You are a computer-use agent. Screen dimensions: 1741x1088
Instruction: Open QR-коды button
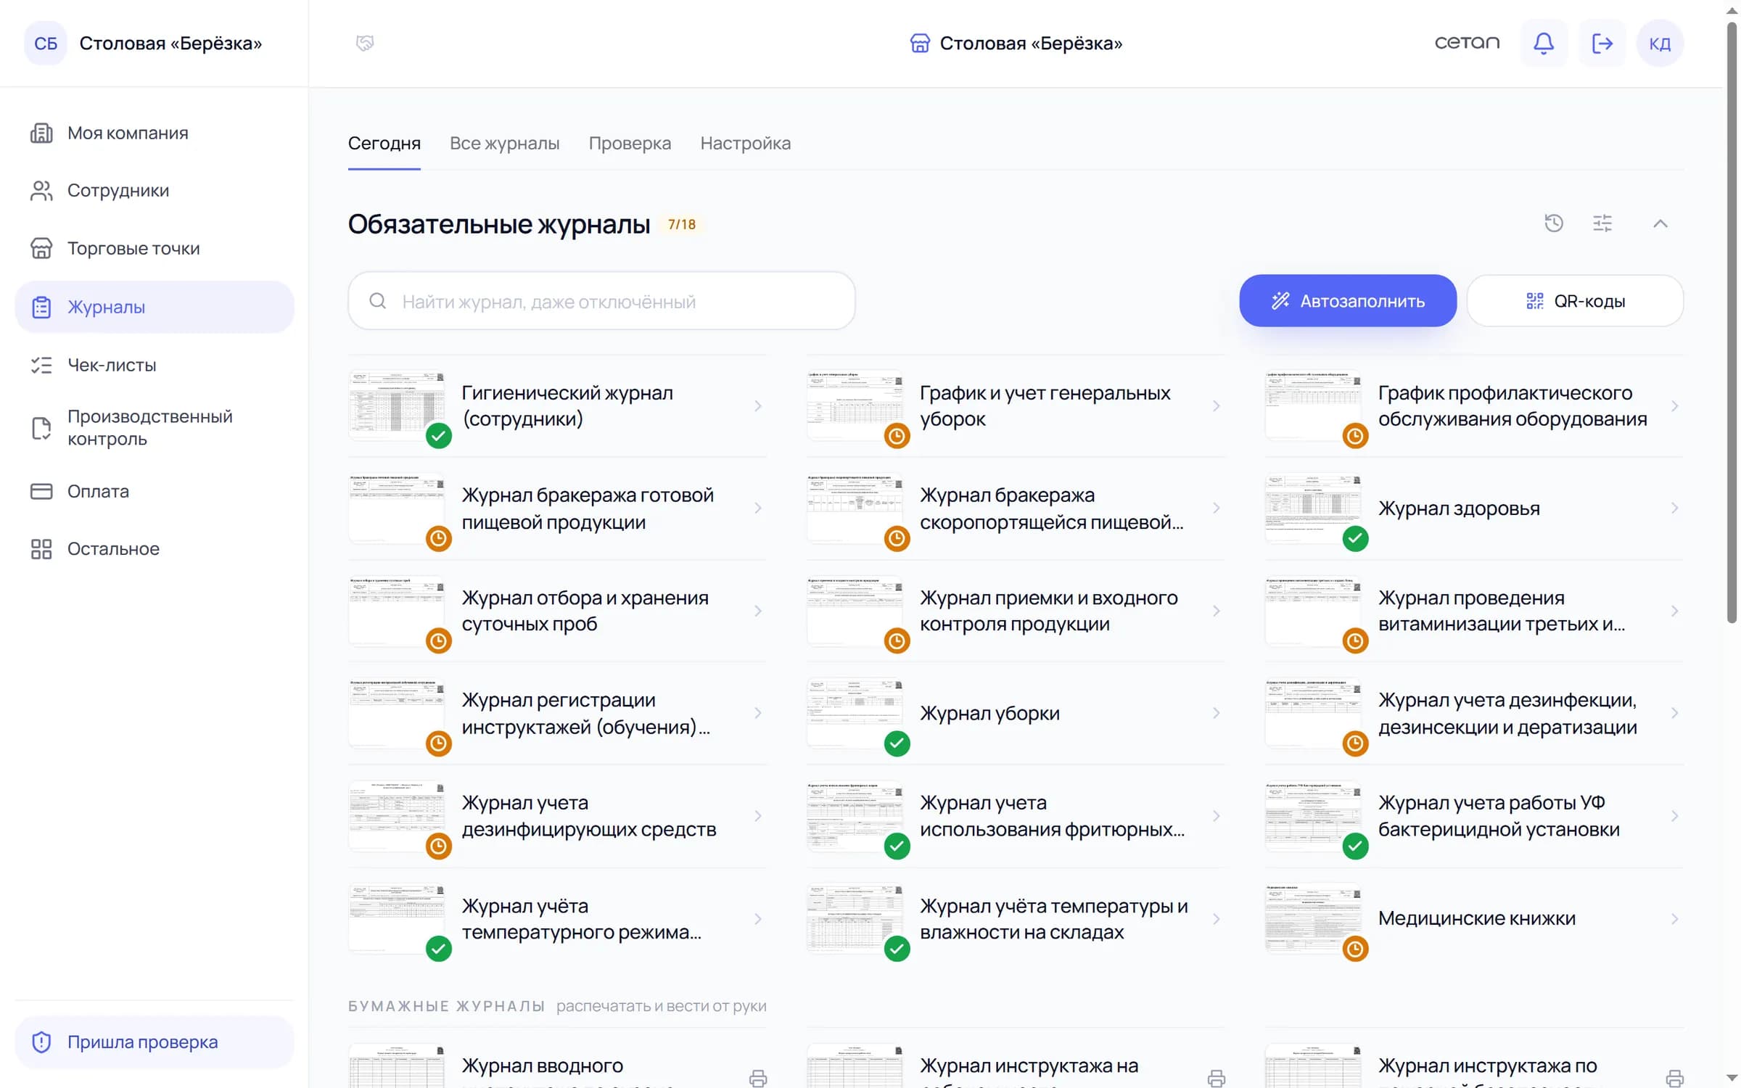[1575, 301]
